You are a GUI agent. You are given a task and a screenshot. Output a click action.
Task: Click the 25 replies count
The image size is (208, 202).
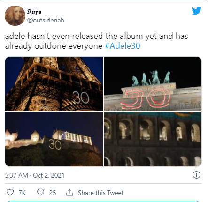(53, 193)
